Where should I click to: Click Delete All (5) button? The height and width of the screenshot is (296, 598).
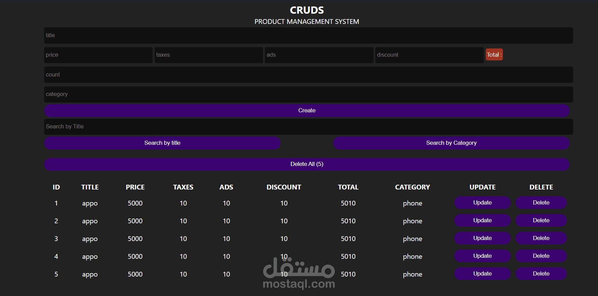(307, 164)
